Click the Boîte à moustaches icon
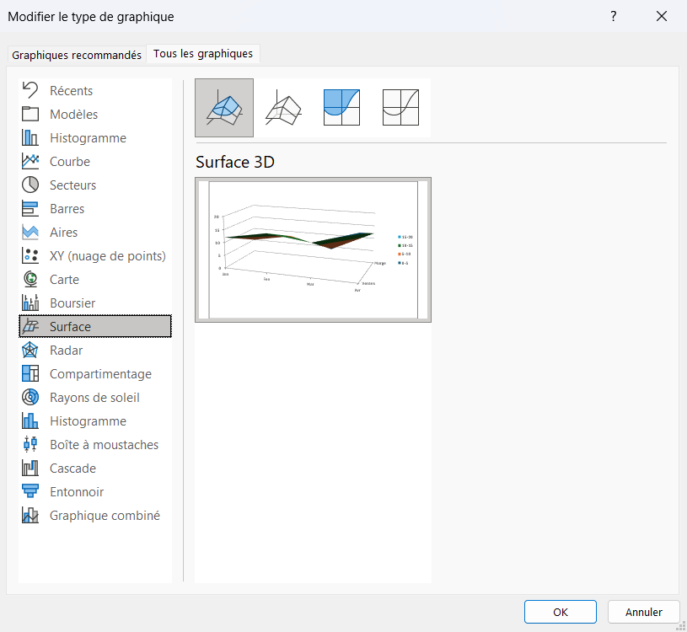Image resolution: width=687 pixels, height=632 pixels. (x=30, y=445)
